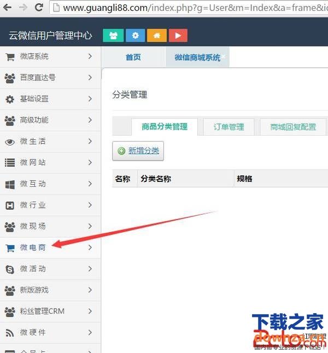The width and height of the screenshot is (328, 353).
Task: Click the 百度直达号 people icon
Action: tap(10, 78)
